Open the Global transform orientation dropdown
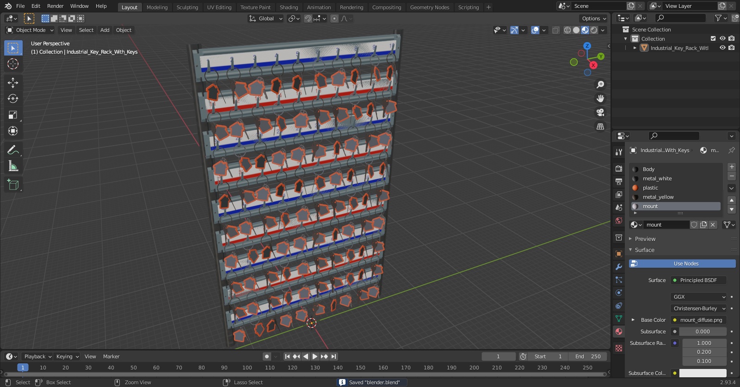The image size is (740, 387). point(266,18)
